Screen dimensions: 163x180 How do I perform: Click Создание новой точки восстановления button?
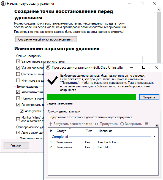[x=46, y=39]
